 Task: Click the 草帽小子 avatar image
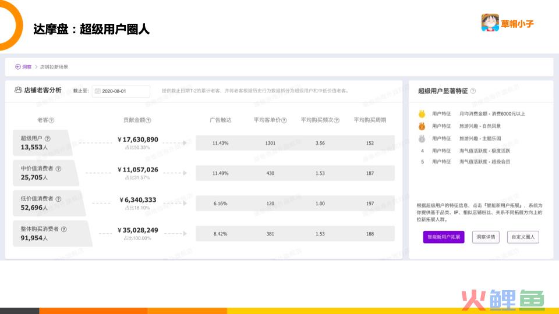490,23
